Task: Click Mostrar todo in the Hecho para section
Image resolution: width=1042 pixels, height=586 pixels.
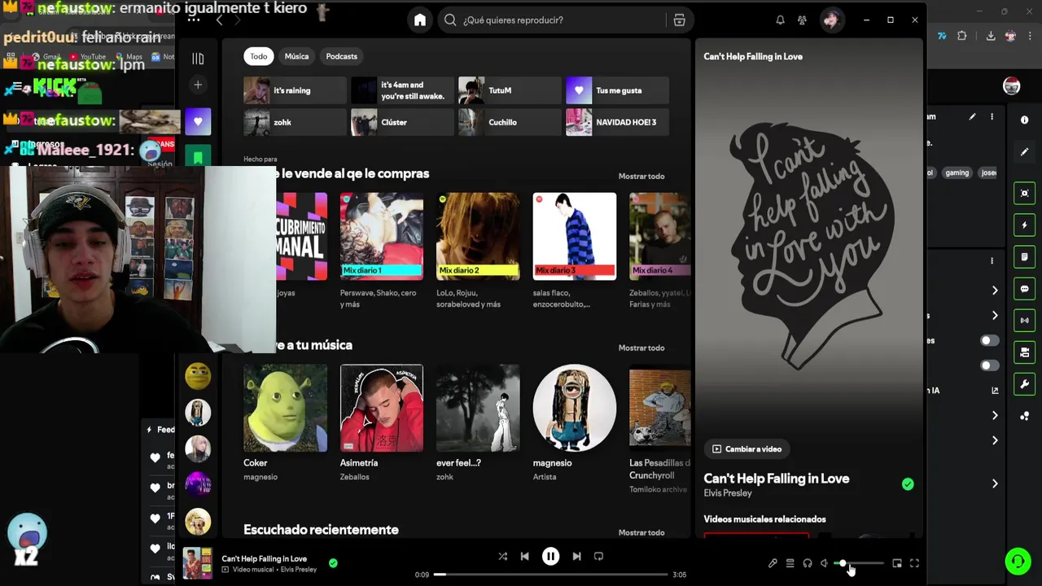Action: pos(641,176)
